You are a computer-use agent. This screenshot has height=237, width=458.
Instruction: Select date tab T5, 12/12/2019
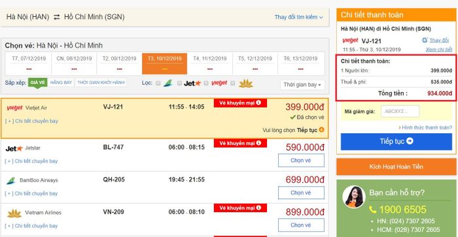[x=255, y=63]
